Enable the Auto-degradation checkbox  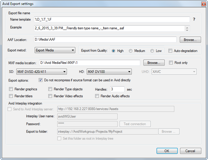(170, 51)
